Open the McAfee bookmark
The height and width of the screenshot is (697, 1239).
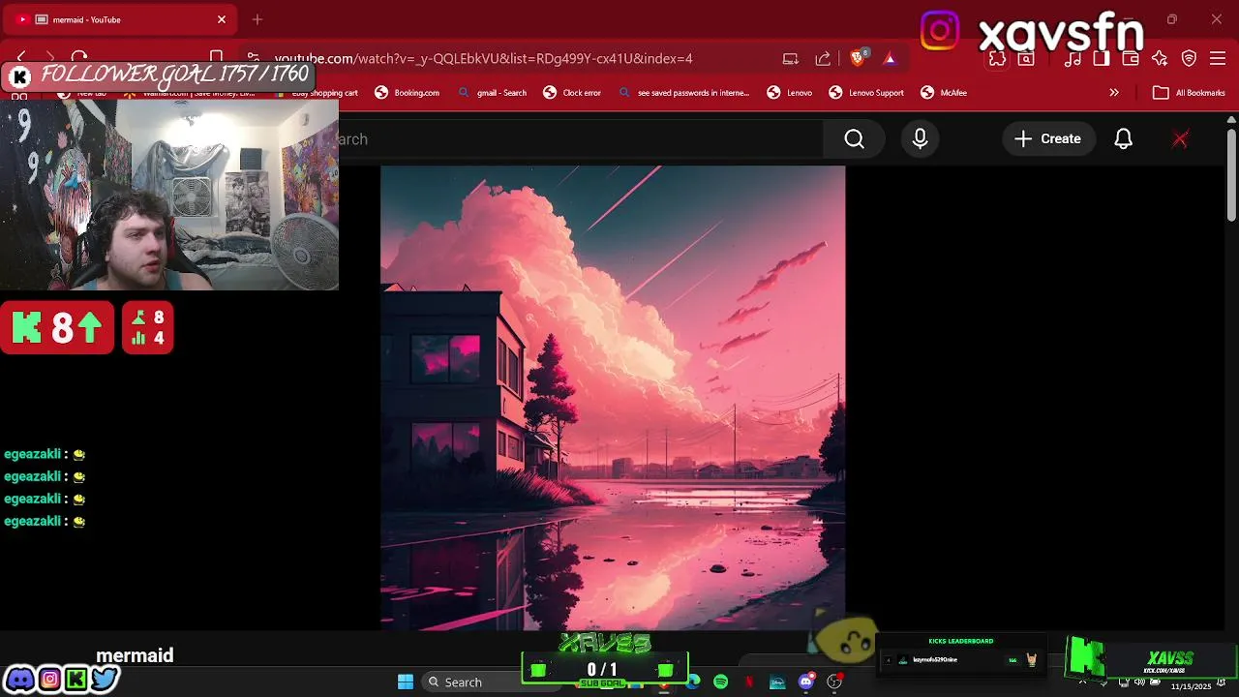(944, 93)
